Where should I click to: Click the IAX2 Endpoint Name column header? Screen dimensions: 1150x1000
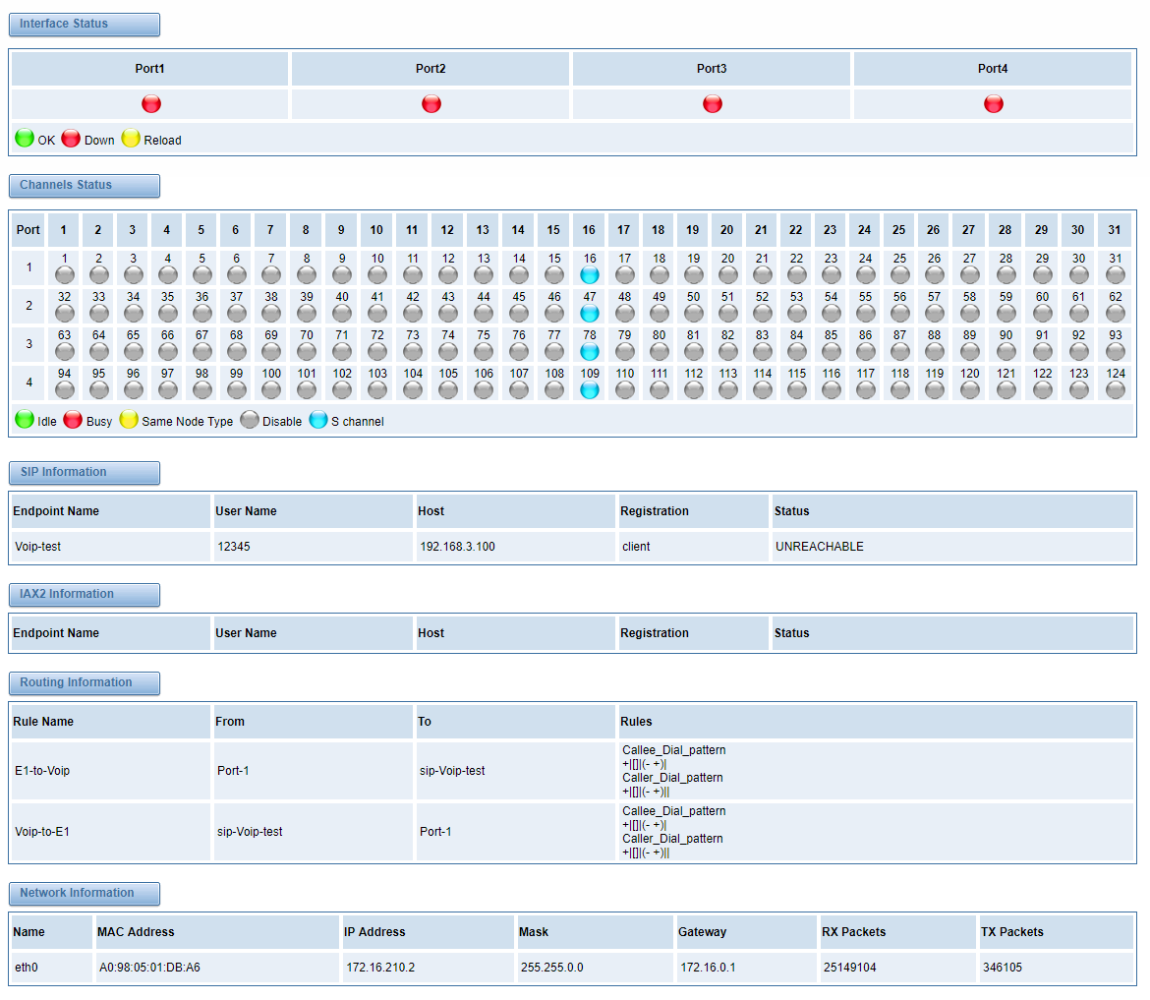[x=111, y=632]
